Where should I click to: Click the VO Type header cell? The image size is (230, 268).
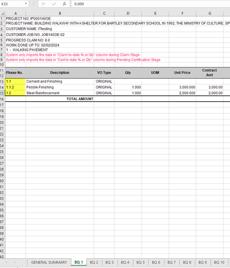[104, 73]
